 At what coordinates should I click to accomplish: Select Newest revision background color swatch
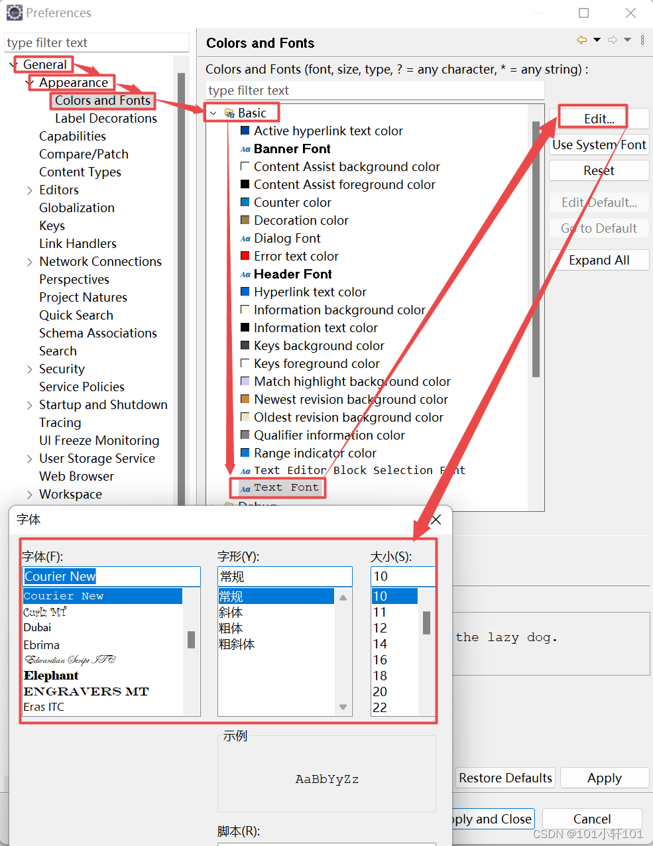245,399
